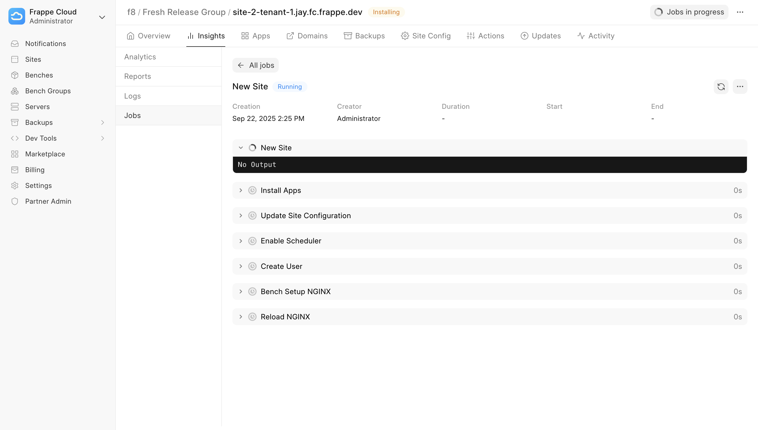Click the back arrow on All jobs button
Screen dimensions: 758x430
241,65
